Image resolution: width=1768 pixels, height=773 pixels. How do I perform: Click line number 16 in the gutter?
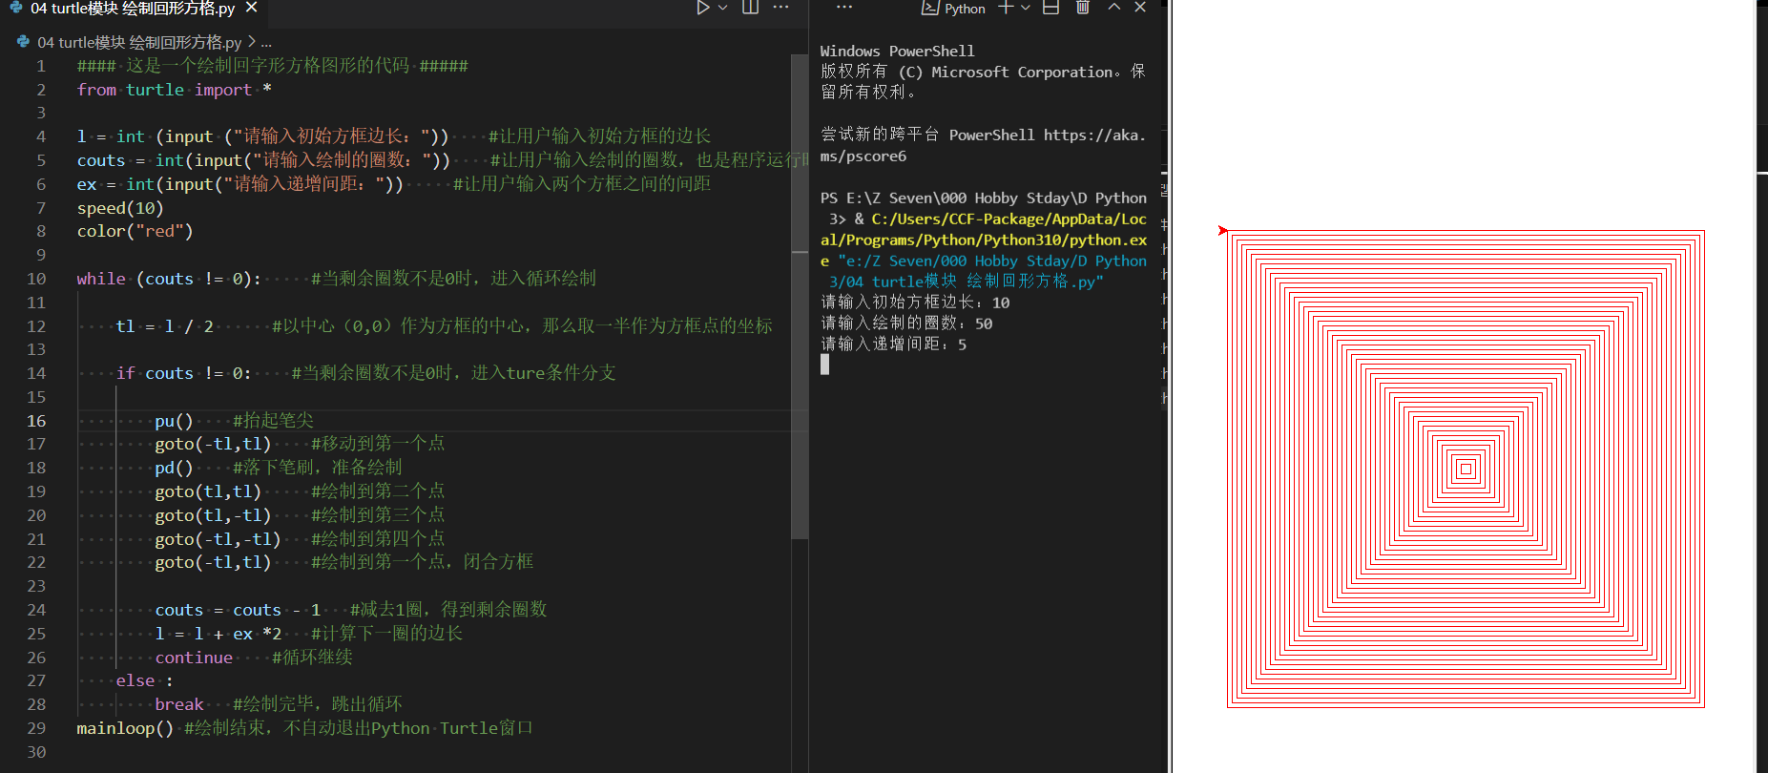[x=36, y=421]
